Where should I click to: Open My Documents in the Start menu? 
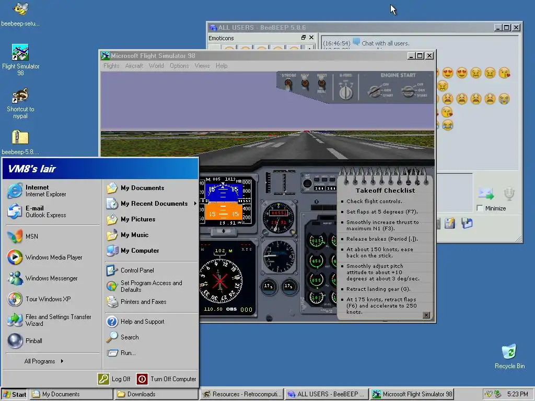152,188
